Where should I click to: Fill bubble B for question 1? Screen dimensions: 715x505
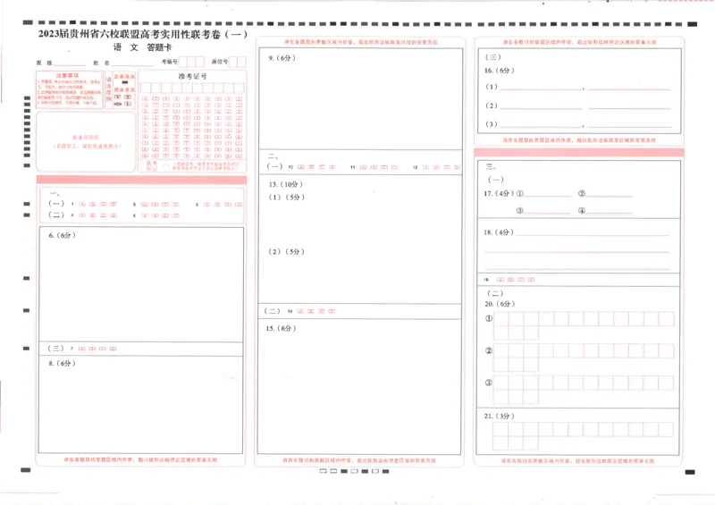point(93,205)
